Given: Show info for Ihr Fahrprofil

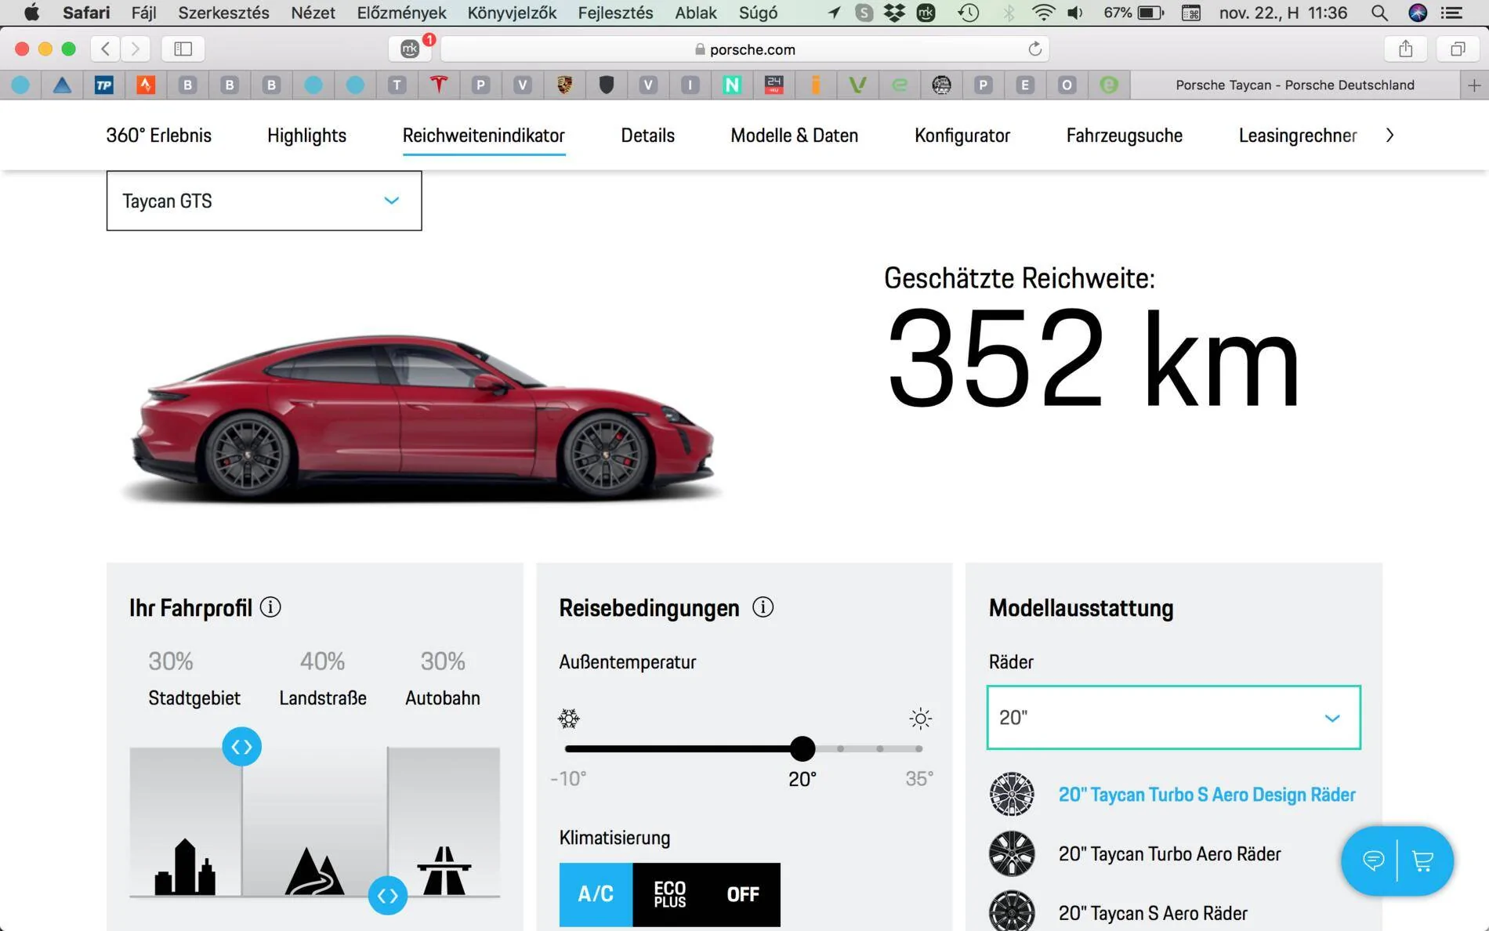Looking at the screenshot, I should click(270, 607).
